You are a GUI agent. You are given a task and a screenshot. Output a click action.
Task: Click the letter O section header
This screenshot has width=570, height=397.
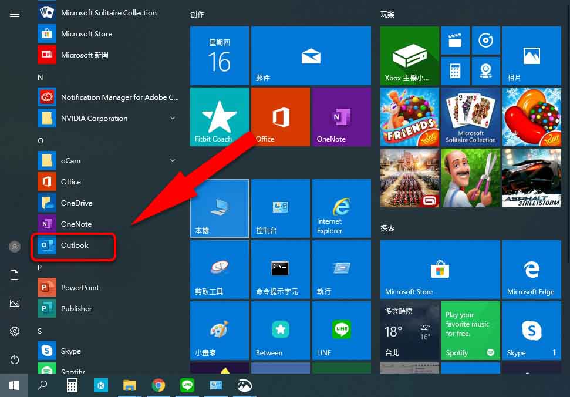coord(41,141)
